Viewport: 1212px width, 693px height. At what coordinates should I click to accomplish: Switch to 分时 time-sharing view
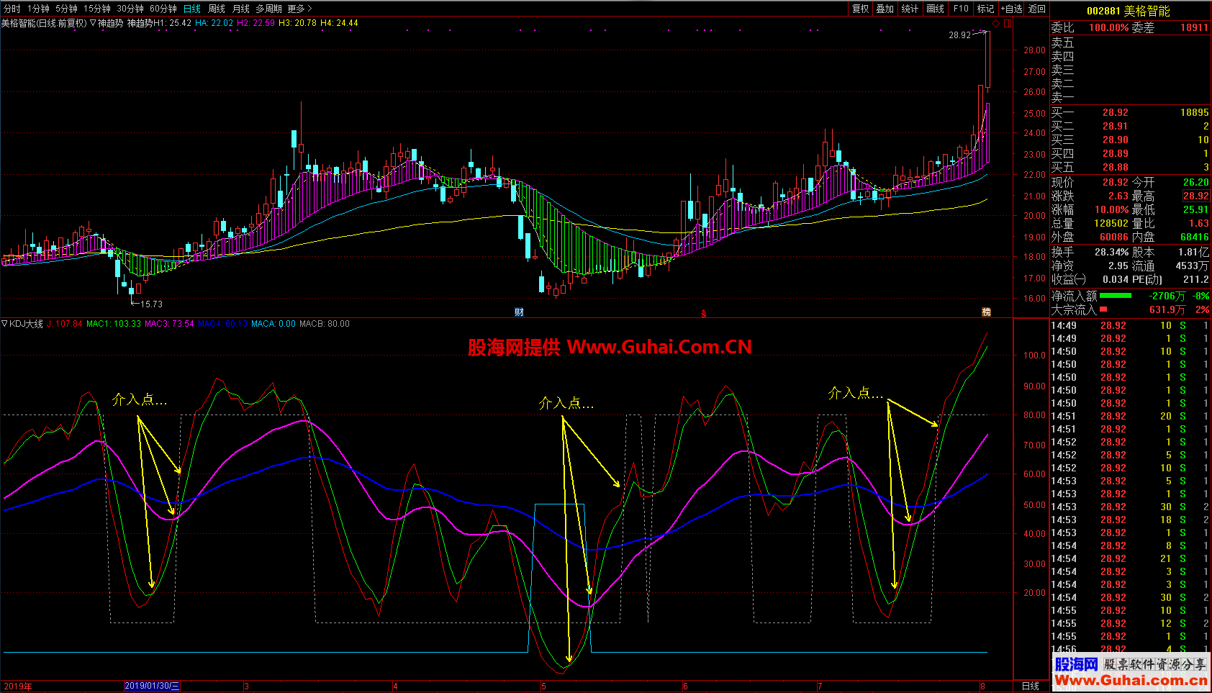(12, 9)
